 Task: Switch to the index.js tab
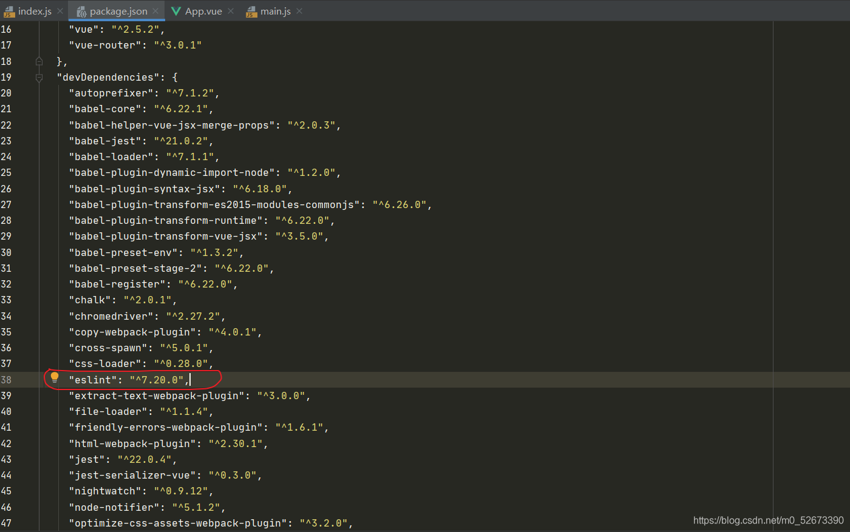35,11
